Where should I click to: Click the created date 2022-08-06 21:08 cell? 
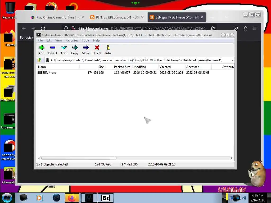tap(171, 73)
